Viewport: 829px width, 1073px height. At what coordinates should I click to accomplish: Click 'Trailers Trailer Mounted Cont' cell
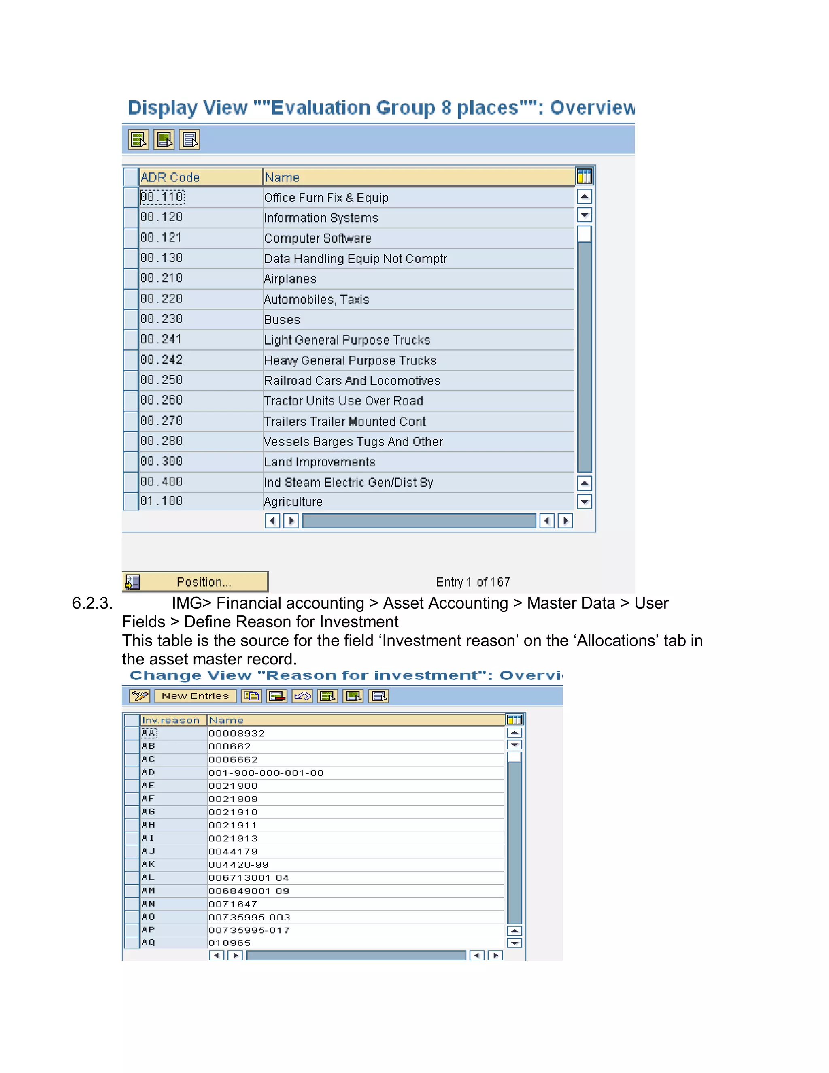coord(419,422)
